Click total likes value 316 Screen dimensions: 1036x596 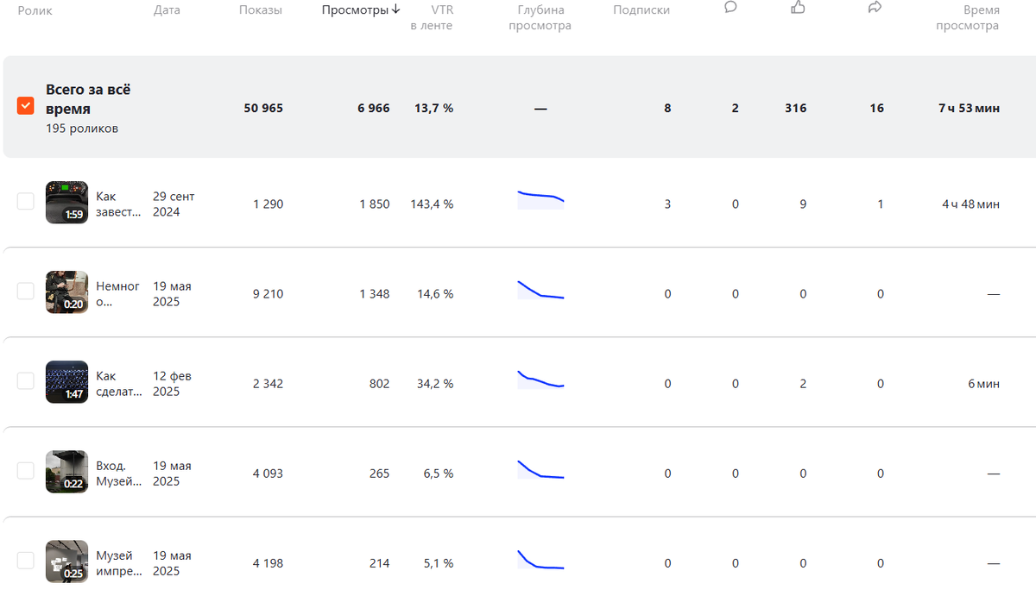click(795, 108)
